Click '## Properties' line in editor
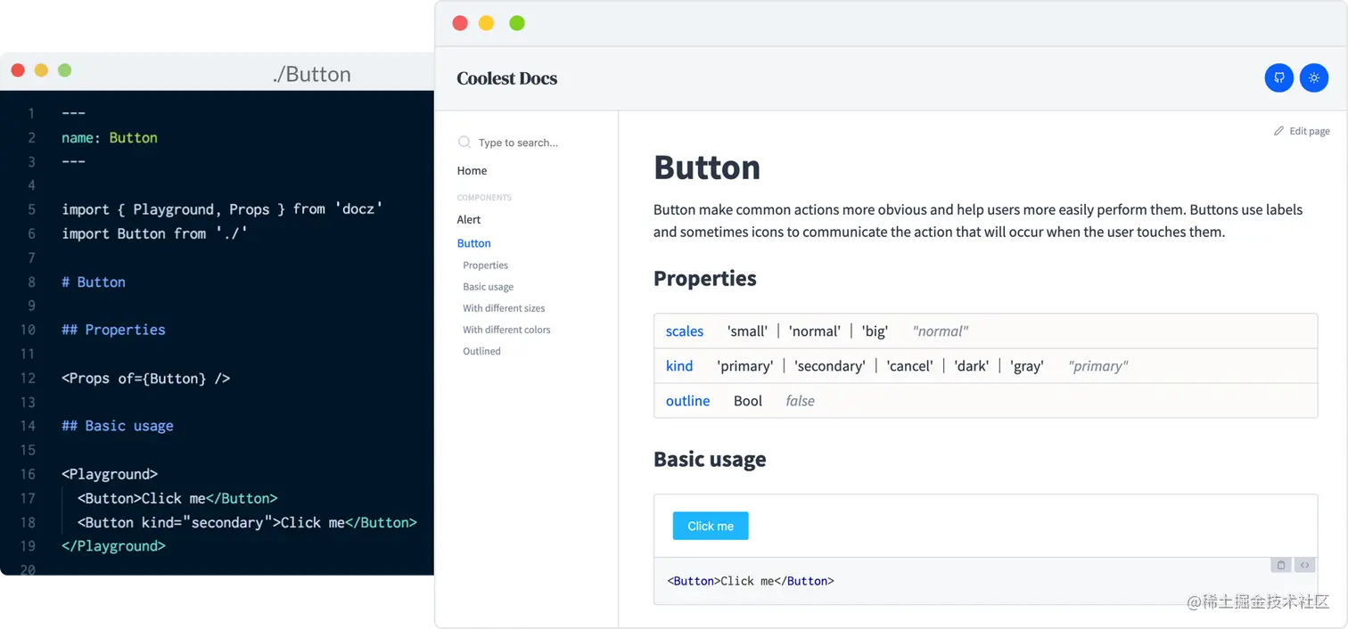 [113, 330]
